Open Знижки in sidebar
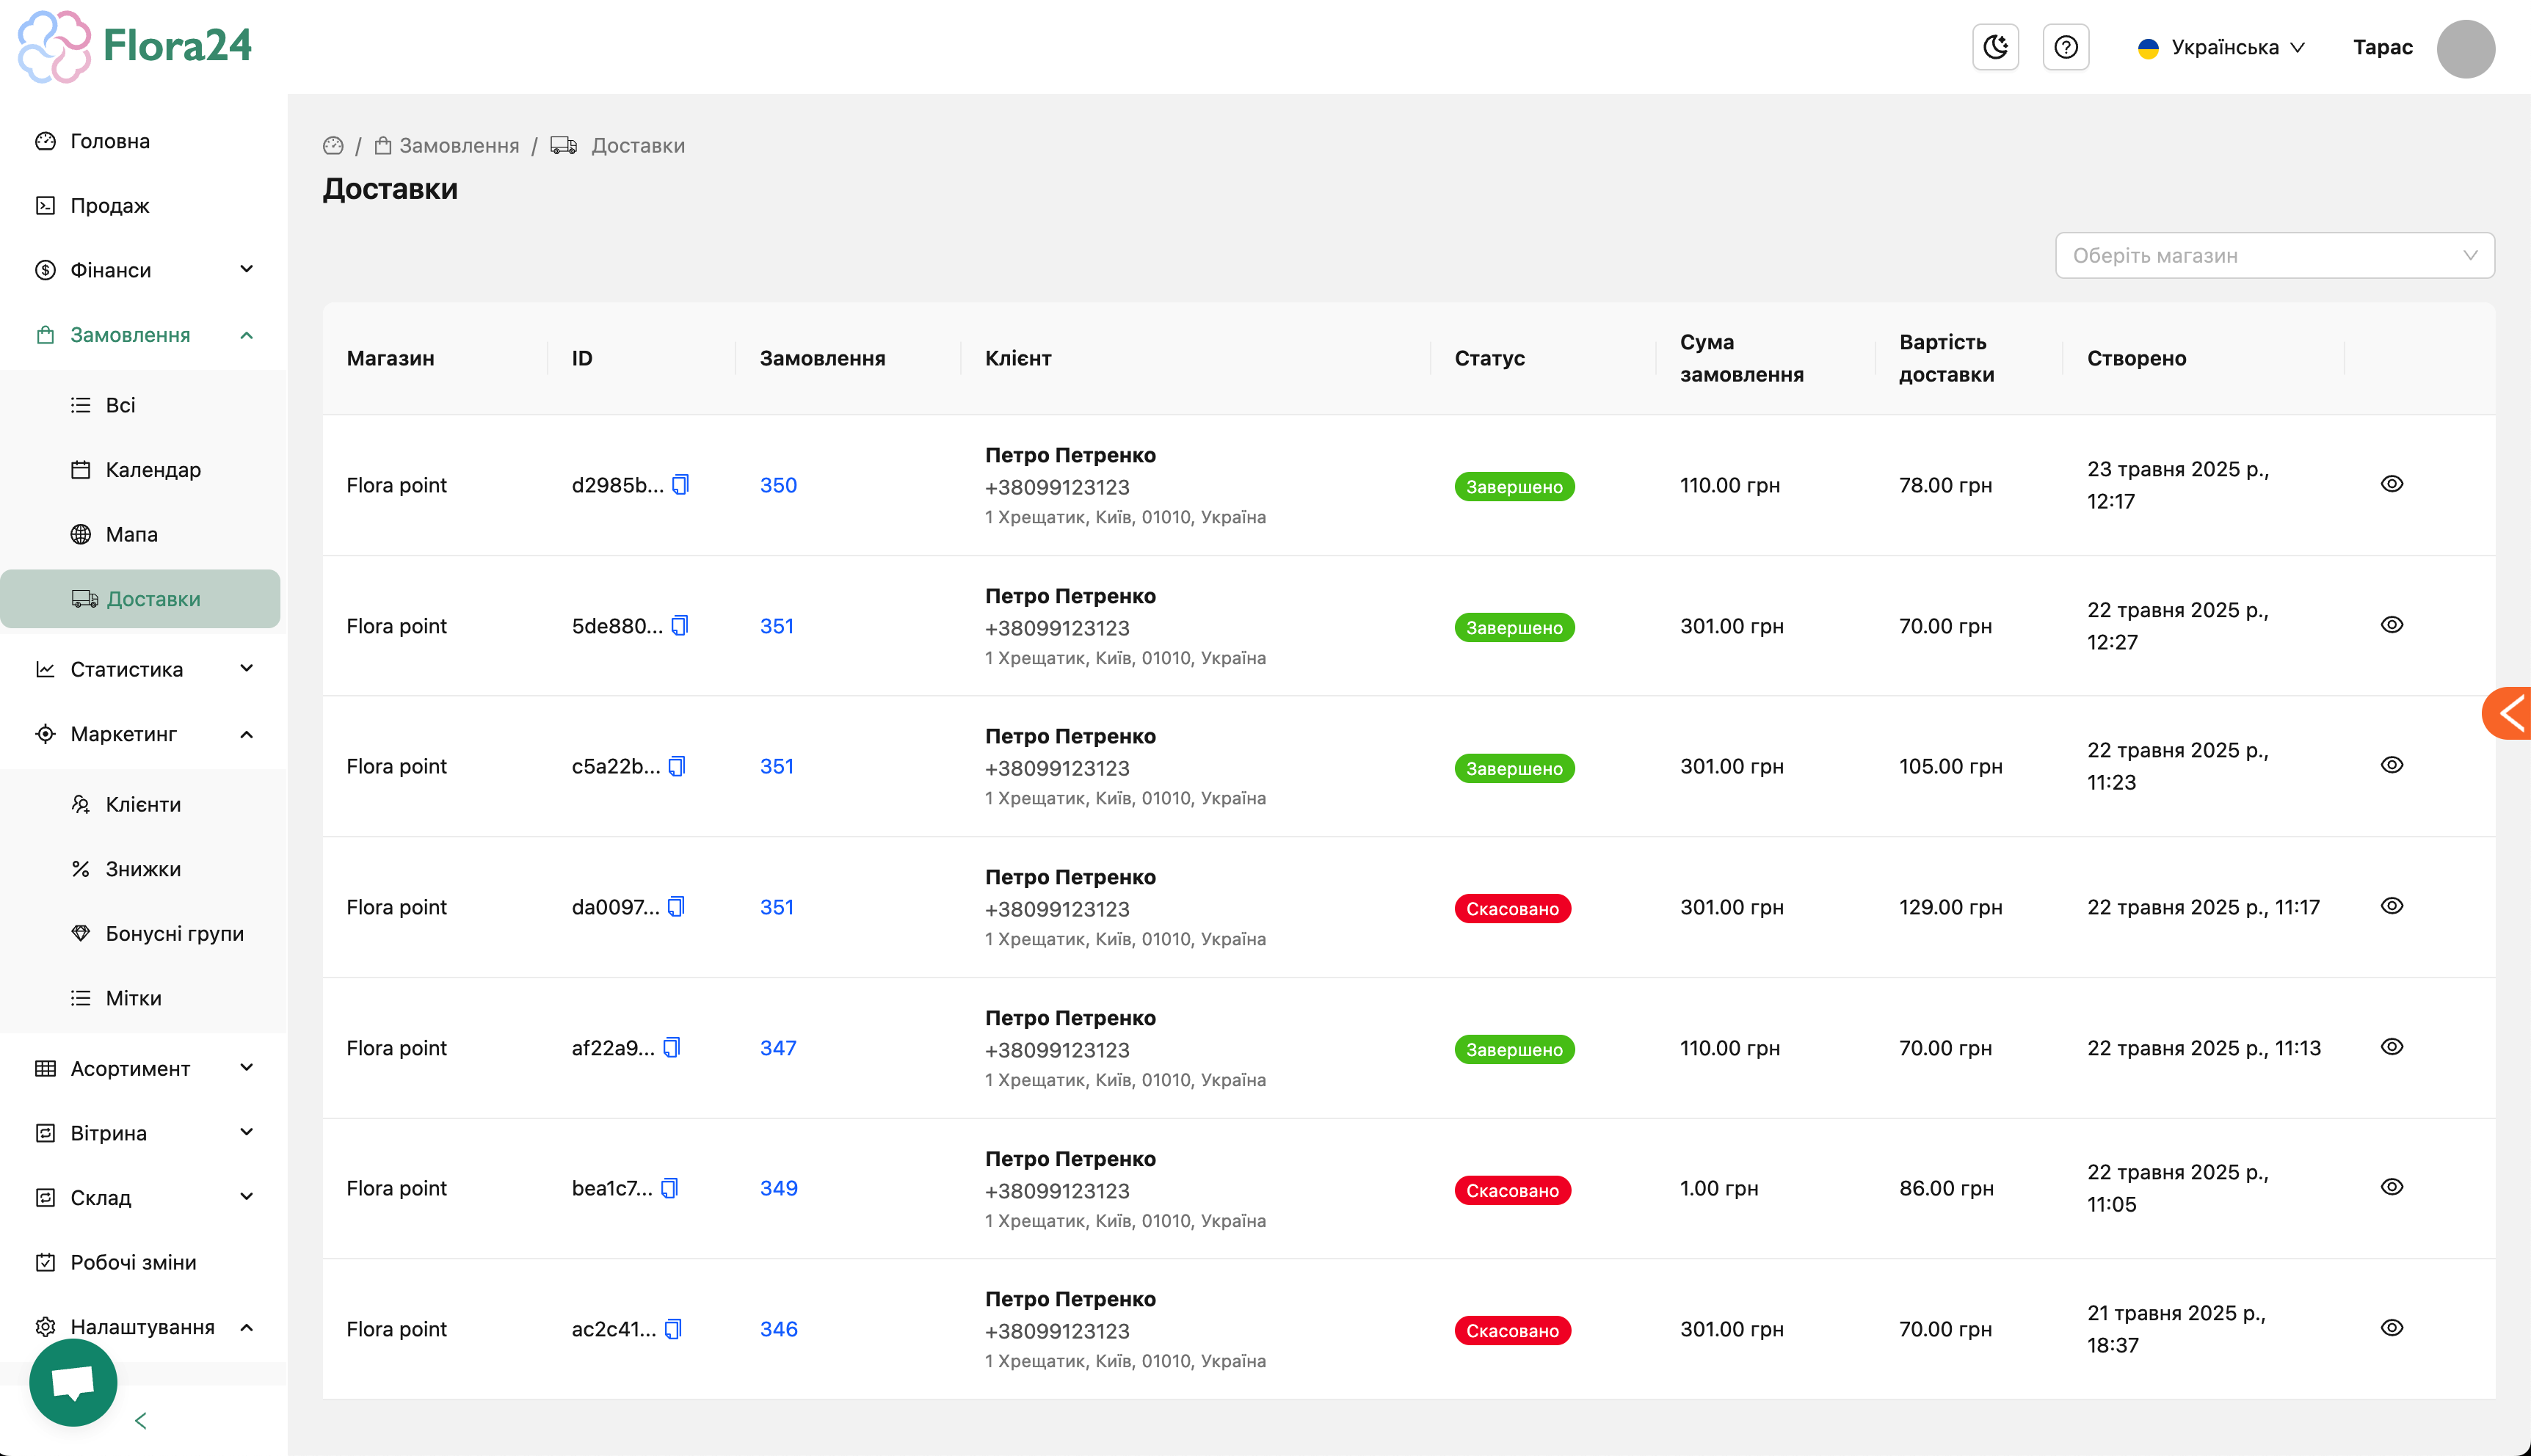Viewport: 2531px width, 1456px height. coord(143,869)
